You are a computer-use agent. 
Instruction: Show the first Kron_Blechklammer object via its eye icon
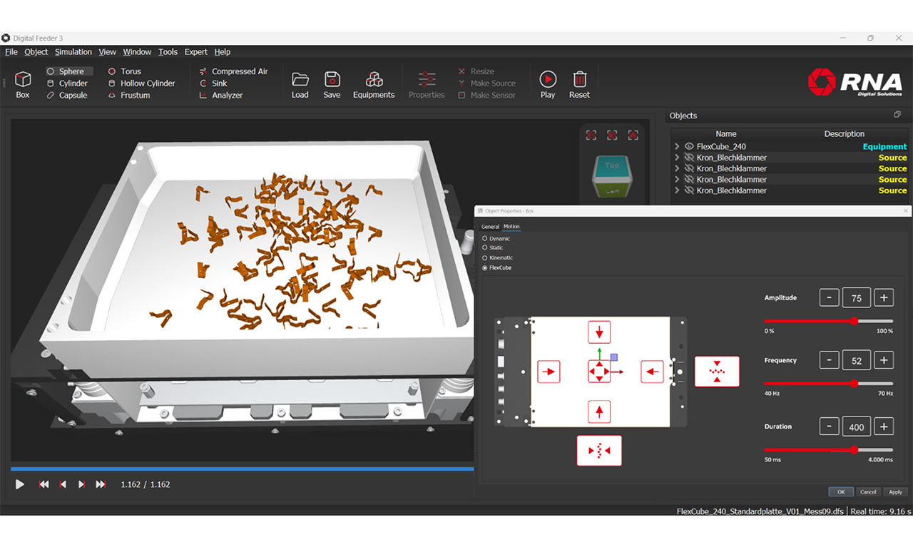(689, 158)
